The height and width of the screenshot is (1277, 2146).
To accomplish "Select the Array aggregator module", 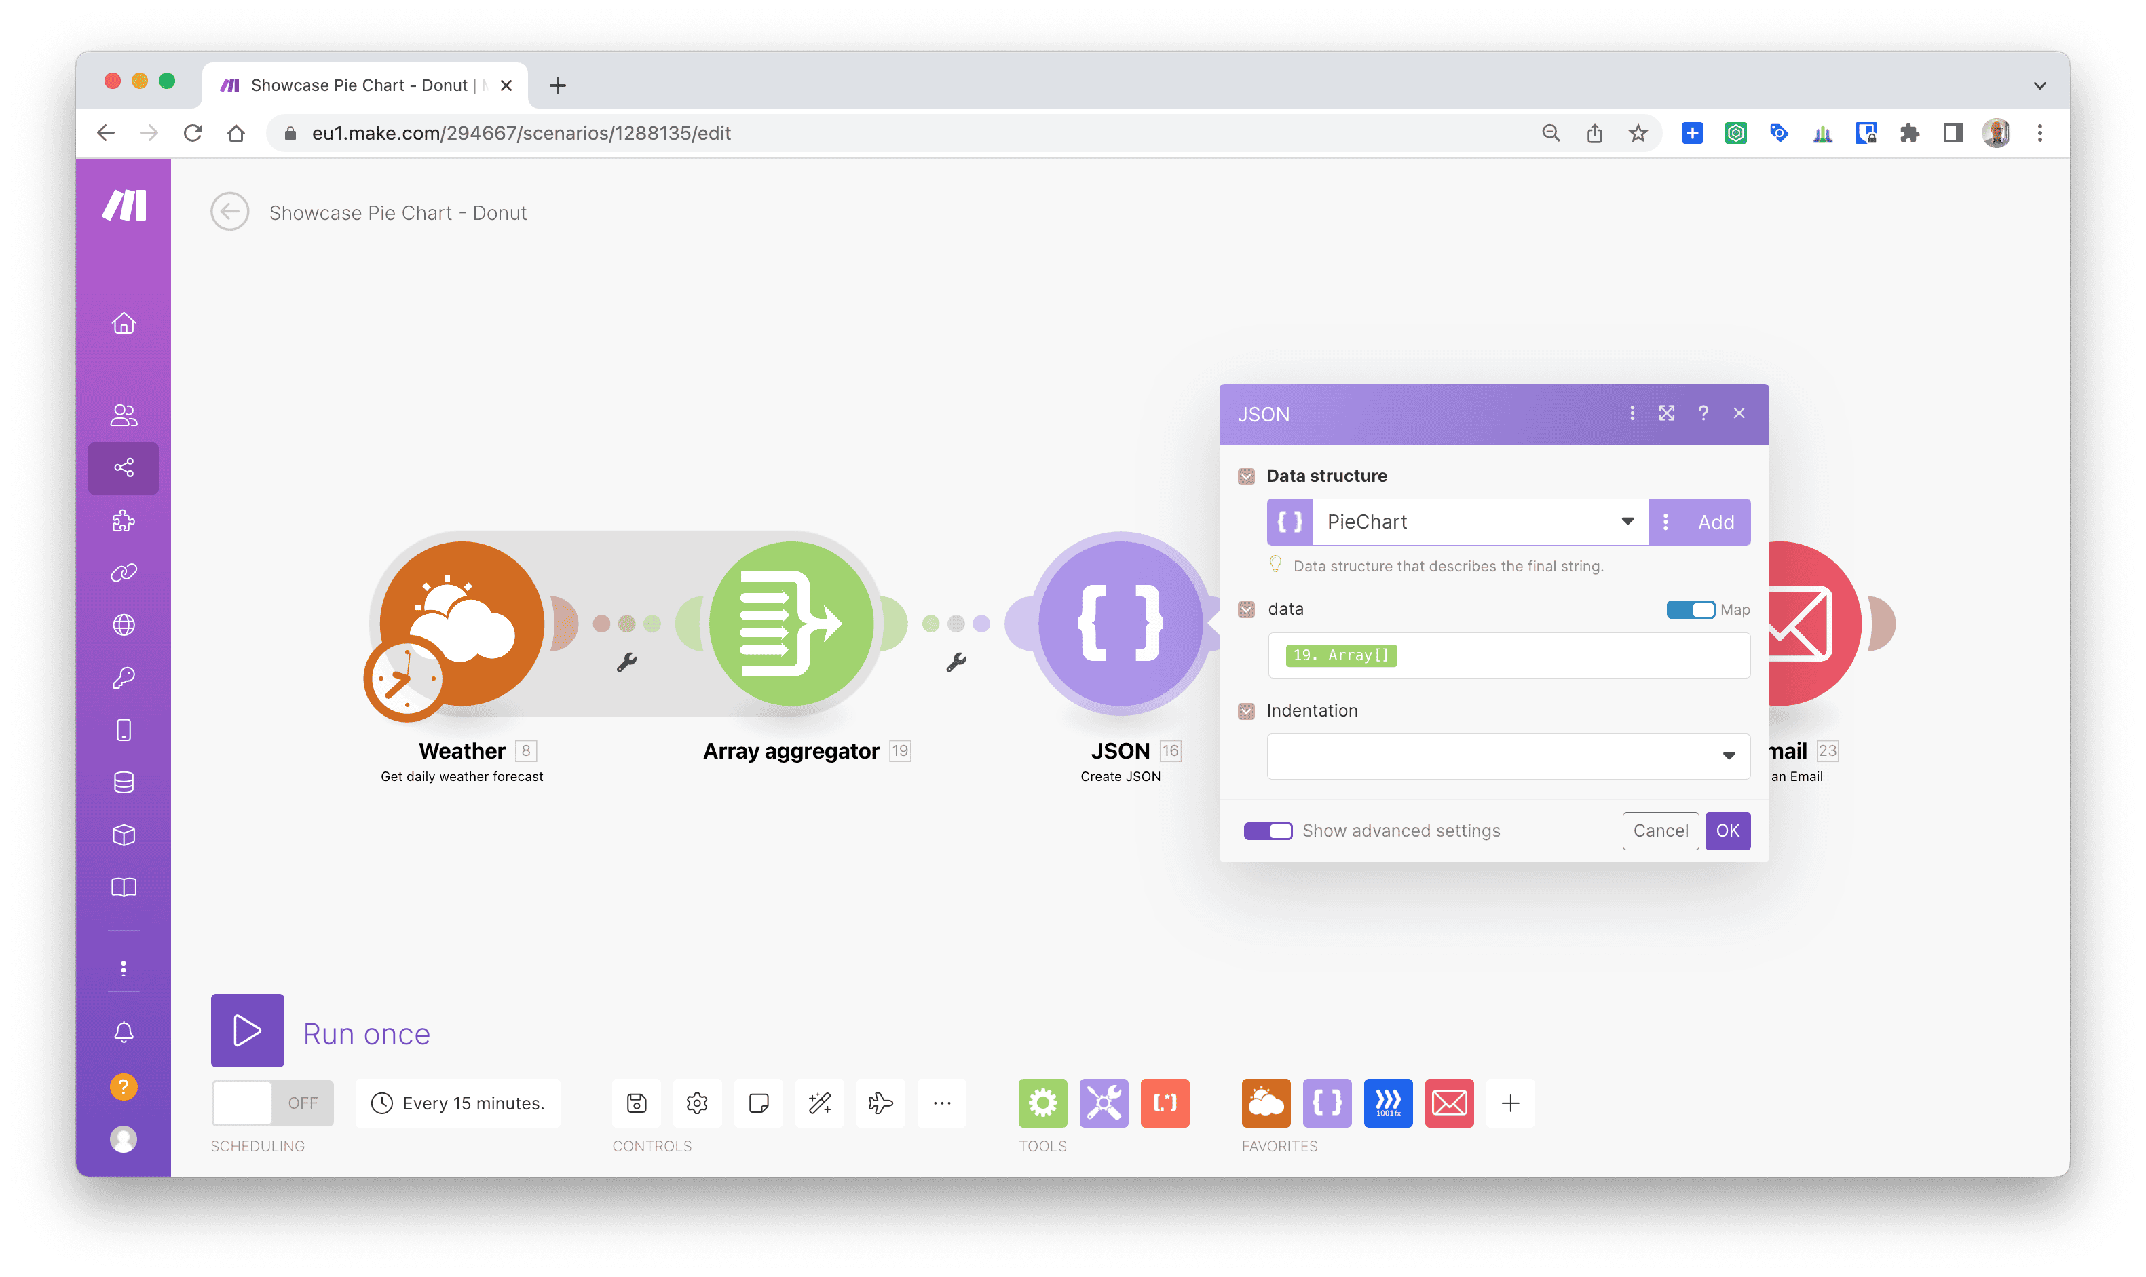I will pyautogui.click(x=791, y=623).
